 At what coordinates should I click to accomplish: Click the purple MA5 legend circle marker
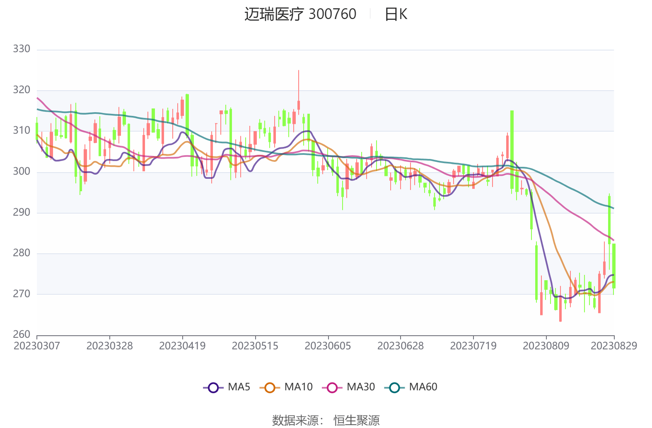tap(213, 388)
